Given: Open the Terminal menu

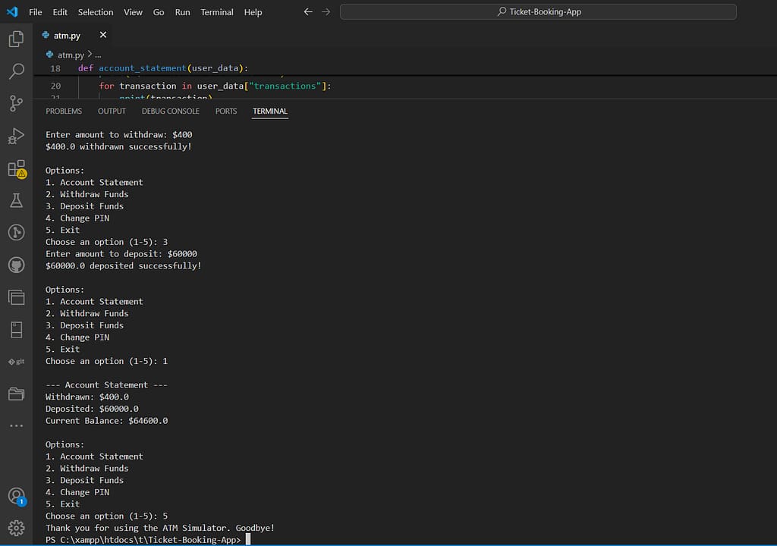Looking at the screenshot, I should click(216, 11).
